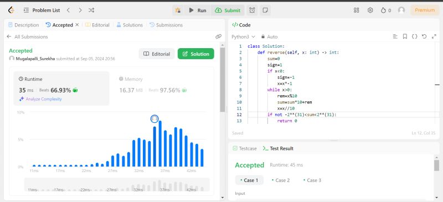Select Case 3 in test results
This screenshot has width=443, height=202.
point(312,180)
